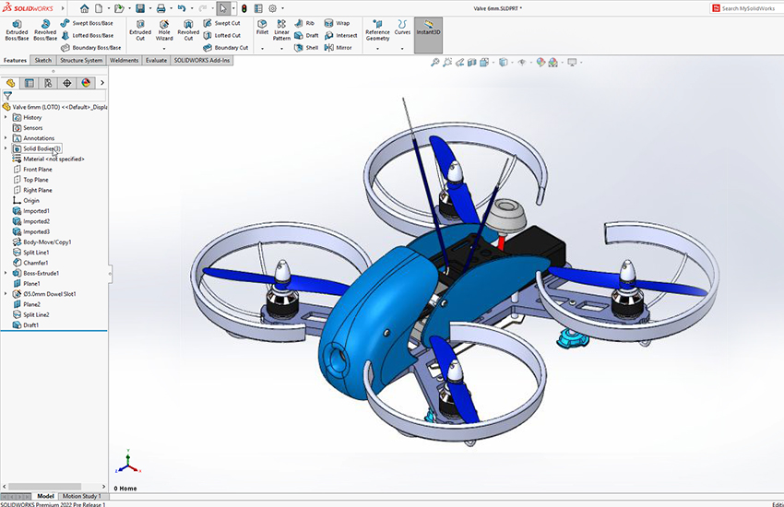Open the Evaluate tab
Screen dimensions: 784x507
156,61
